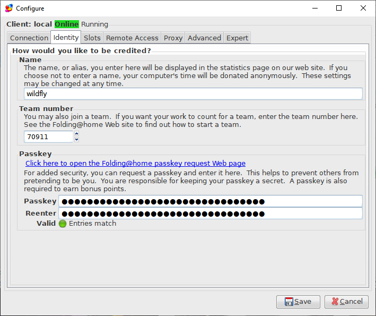Viewport: 376px width, 316px height.
Task: Click the Team number field showing 70911
Action: [48, 136]
